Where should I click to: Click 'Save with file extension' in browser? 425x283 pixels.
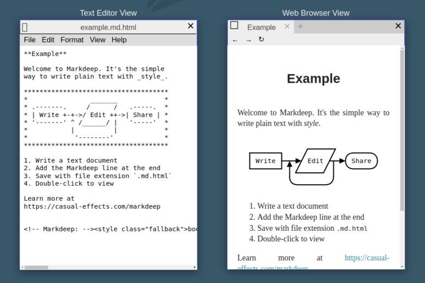312,228
